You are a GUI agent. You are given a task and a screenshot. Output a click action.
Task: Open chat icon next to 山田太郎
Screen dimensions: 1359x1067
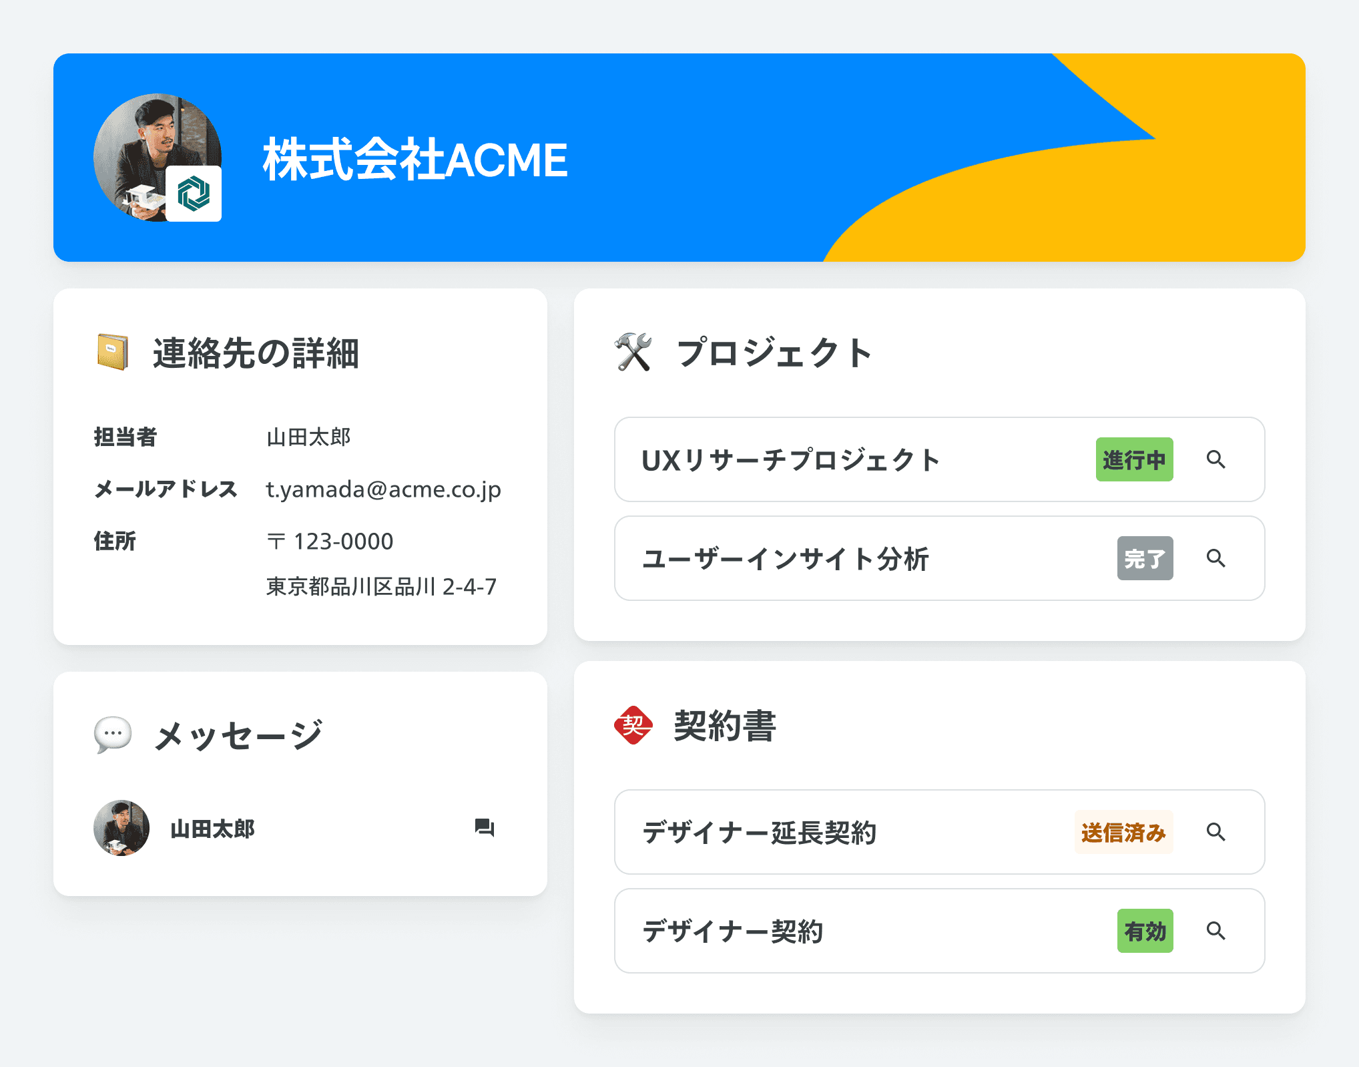484,828
